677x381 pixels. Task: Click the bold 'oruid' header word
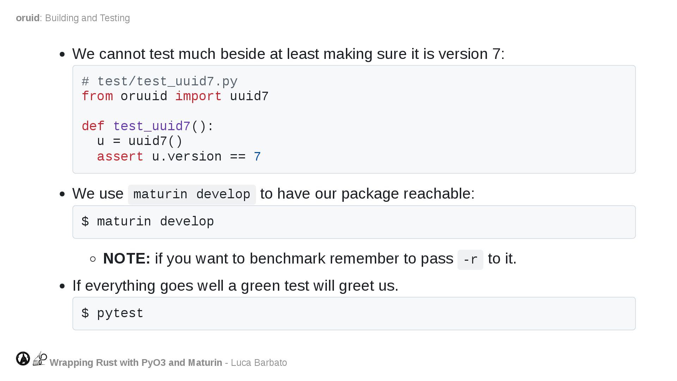pos(28,18)
